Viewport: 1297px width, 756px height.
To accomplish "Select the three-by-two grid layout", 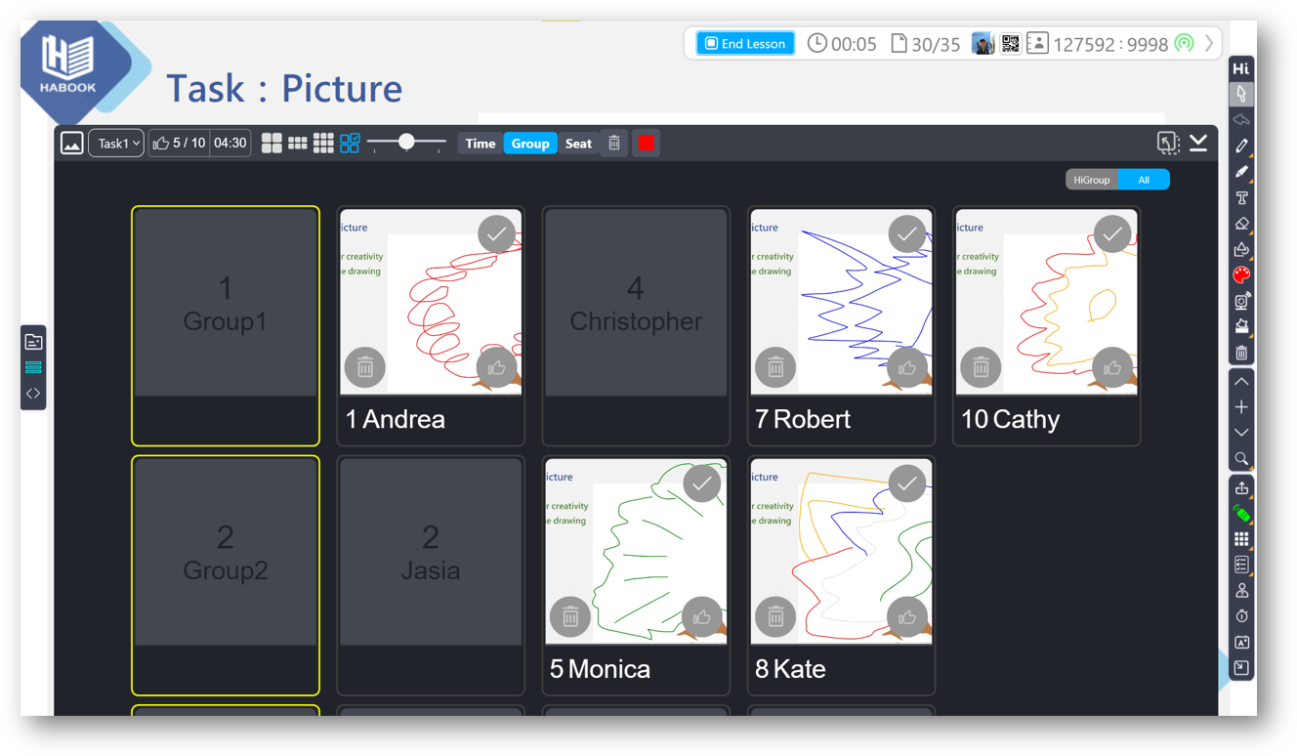I will pos(298,144).
